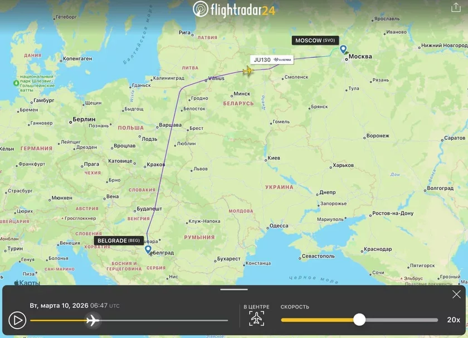Click the grey unplayed portion of timeline
This screenshot has width=468, height=338.
point(164,320)
